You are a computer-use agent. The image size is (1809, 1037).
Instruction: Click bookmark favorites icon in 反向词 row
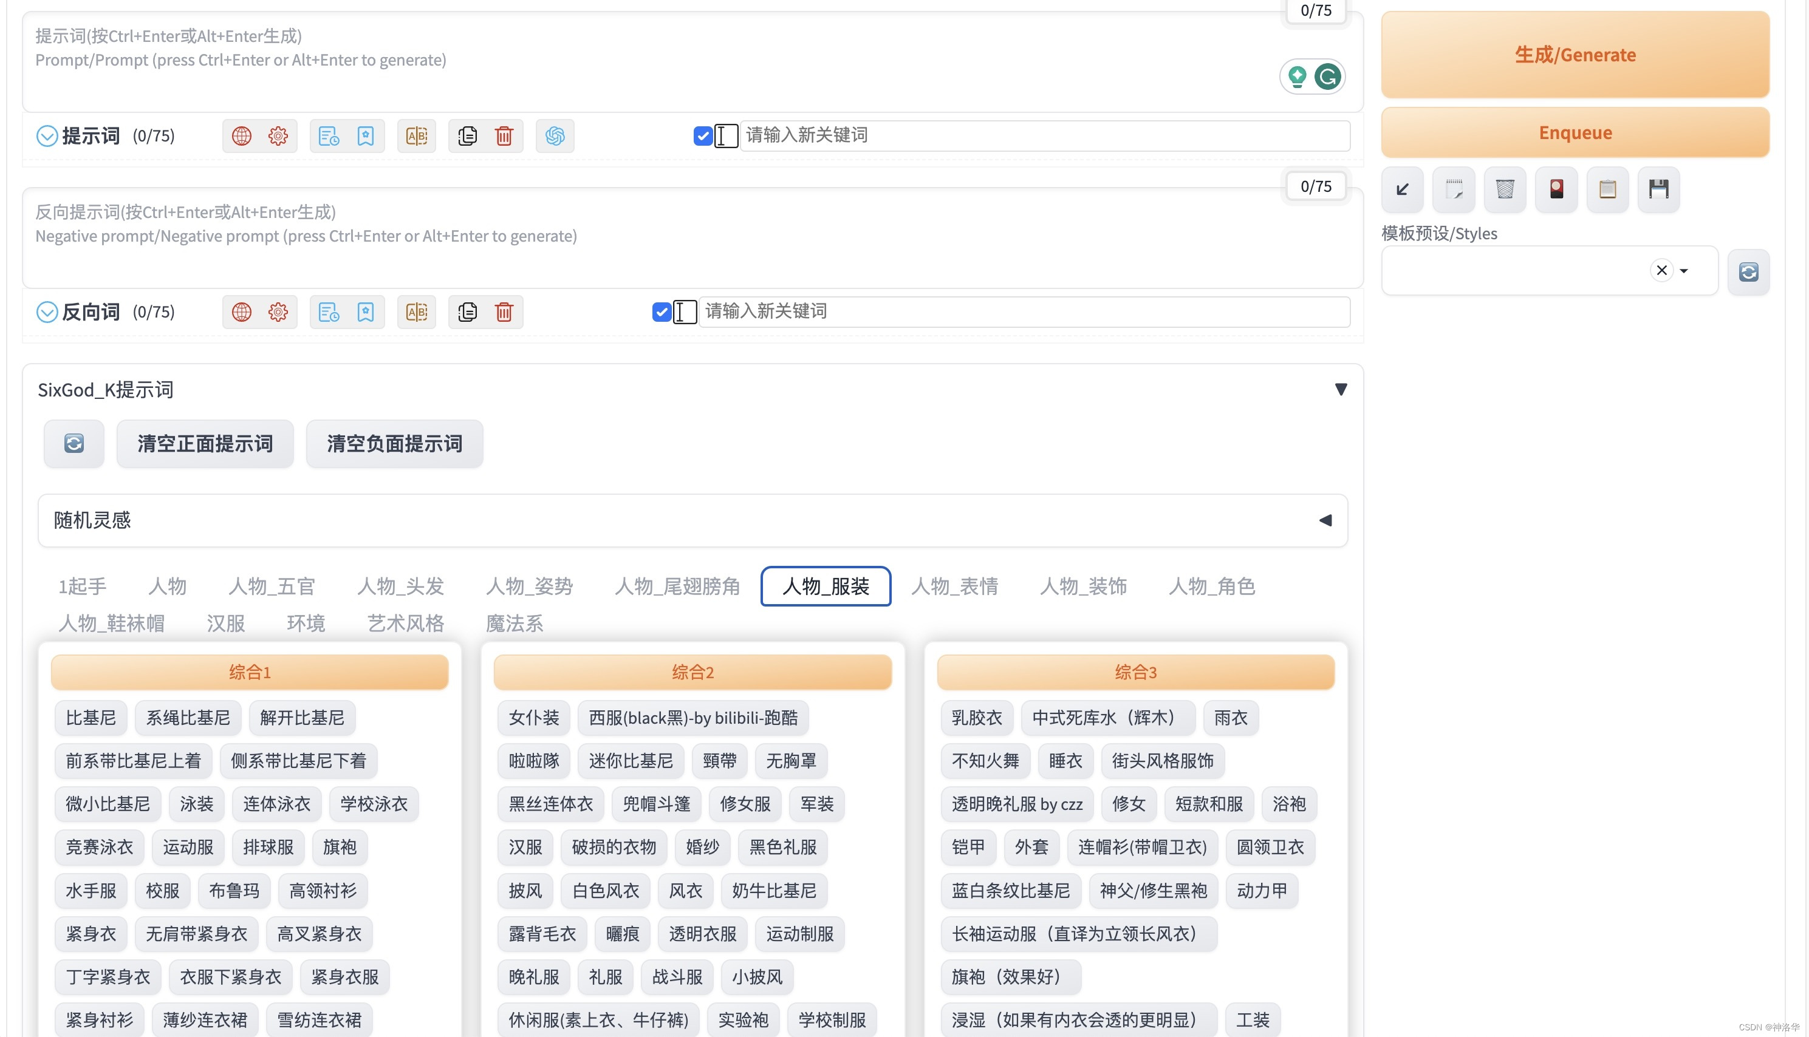[x=366, y=311]
